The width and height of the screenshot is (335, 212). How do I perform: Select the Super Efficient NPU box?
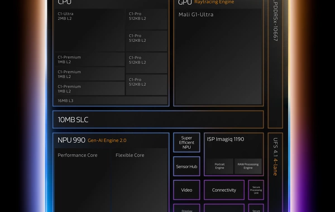(x=186, y=142)
